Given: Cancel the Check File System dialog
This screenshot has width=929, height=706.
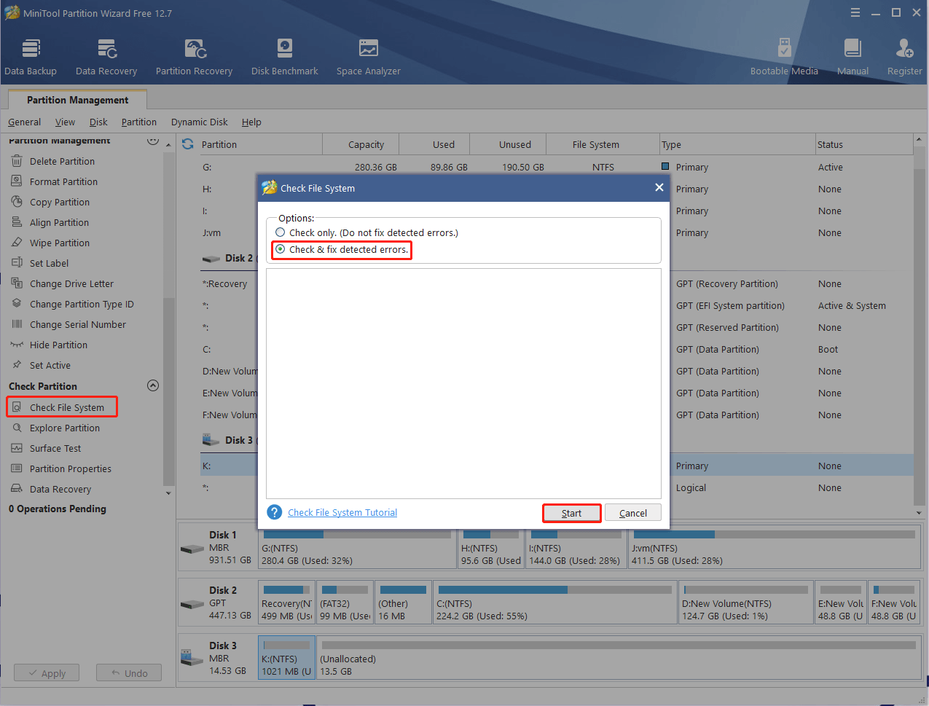Looking at the screenshot, I should click(633, 513).
